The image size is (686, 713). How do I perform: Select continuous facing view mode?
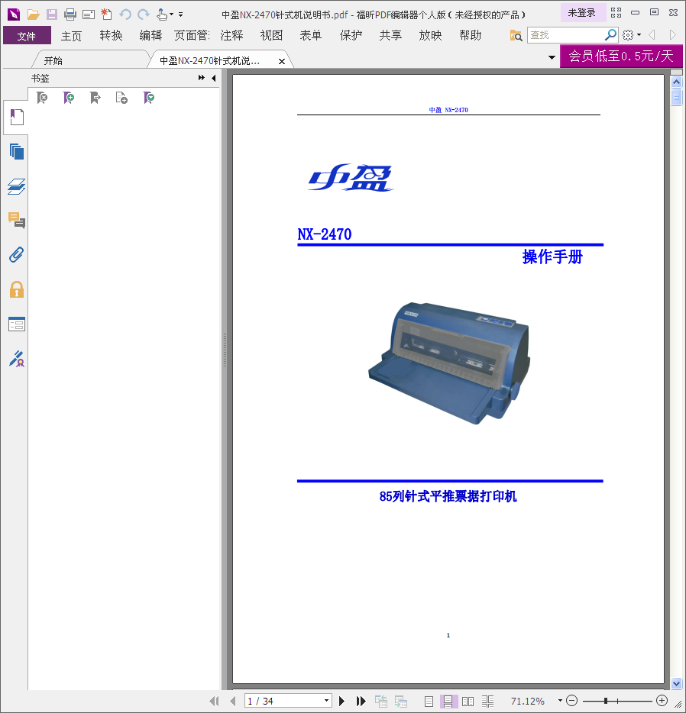487,702
